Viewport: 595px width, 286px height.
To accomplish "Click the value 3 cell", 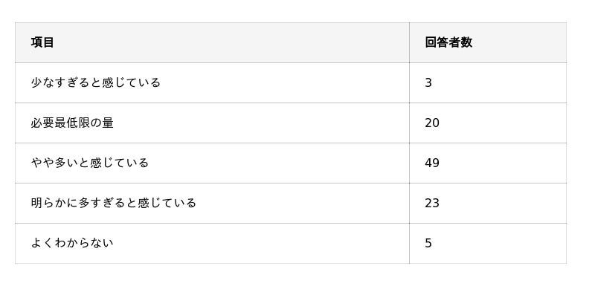I will tap(488, 82).
